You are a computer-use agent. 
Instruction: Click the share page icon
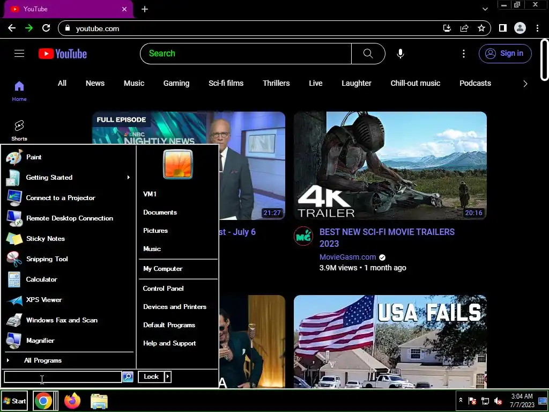point(464,28)
